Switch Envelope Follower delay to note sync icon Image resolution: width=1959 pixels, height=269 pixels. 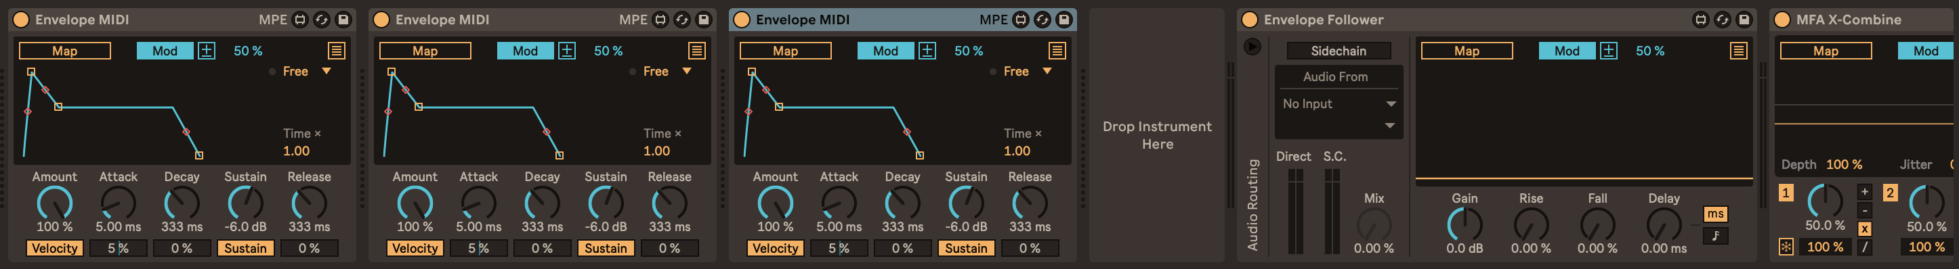tap(1716, 236)
